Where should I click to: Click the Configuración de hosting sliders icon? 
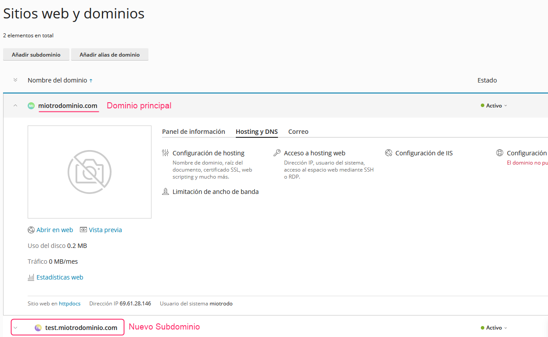[165, 153]
